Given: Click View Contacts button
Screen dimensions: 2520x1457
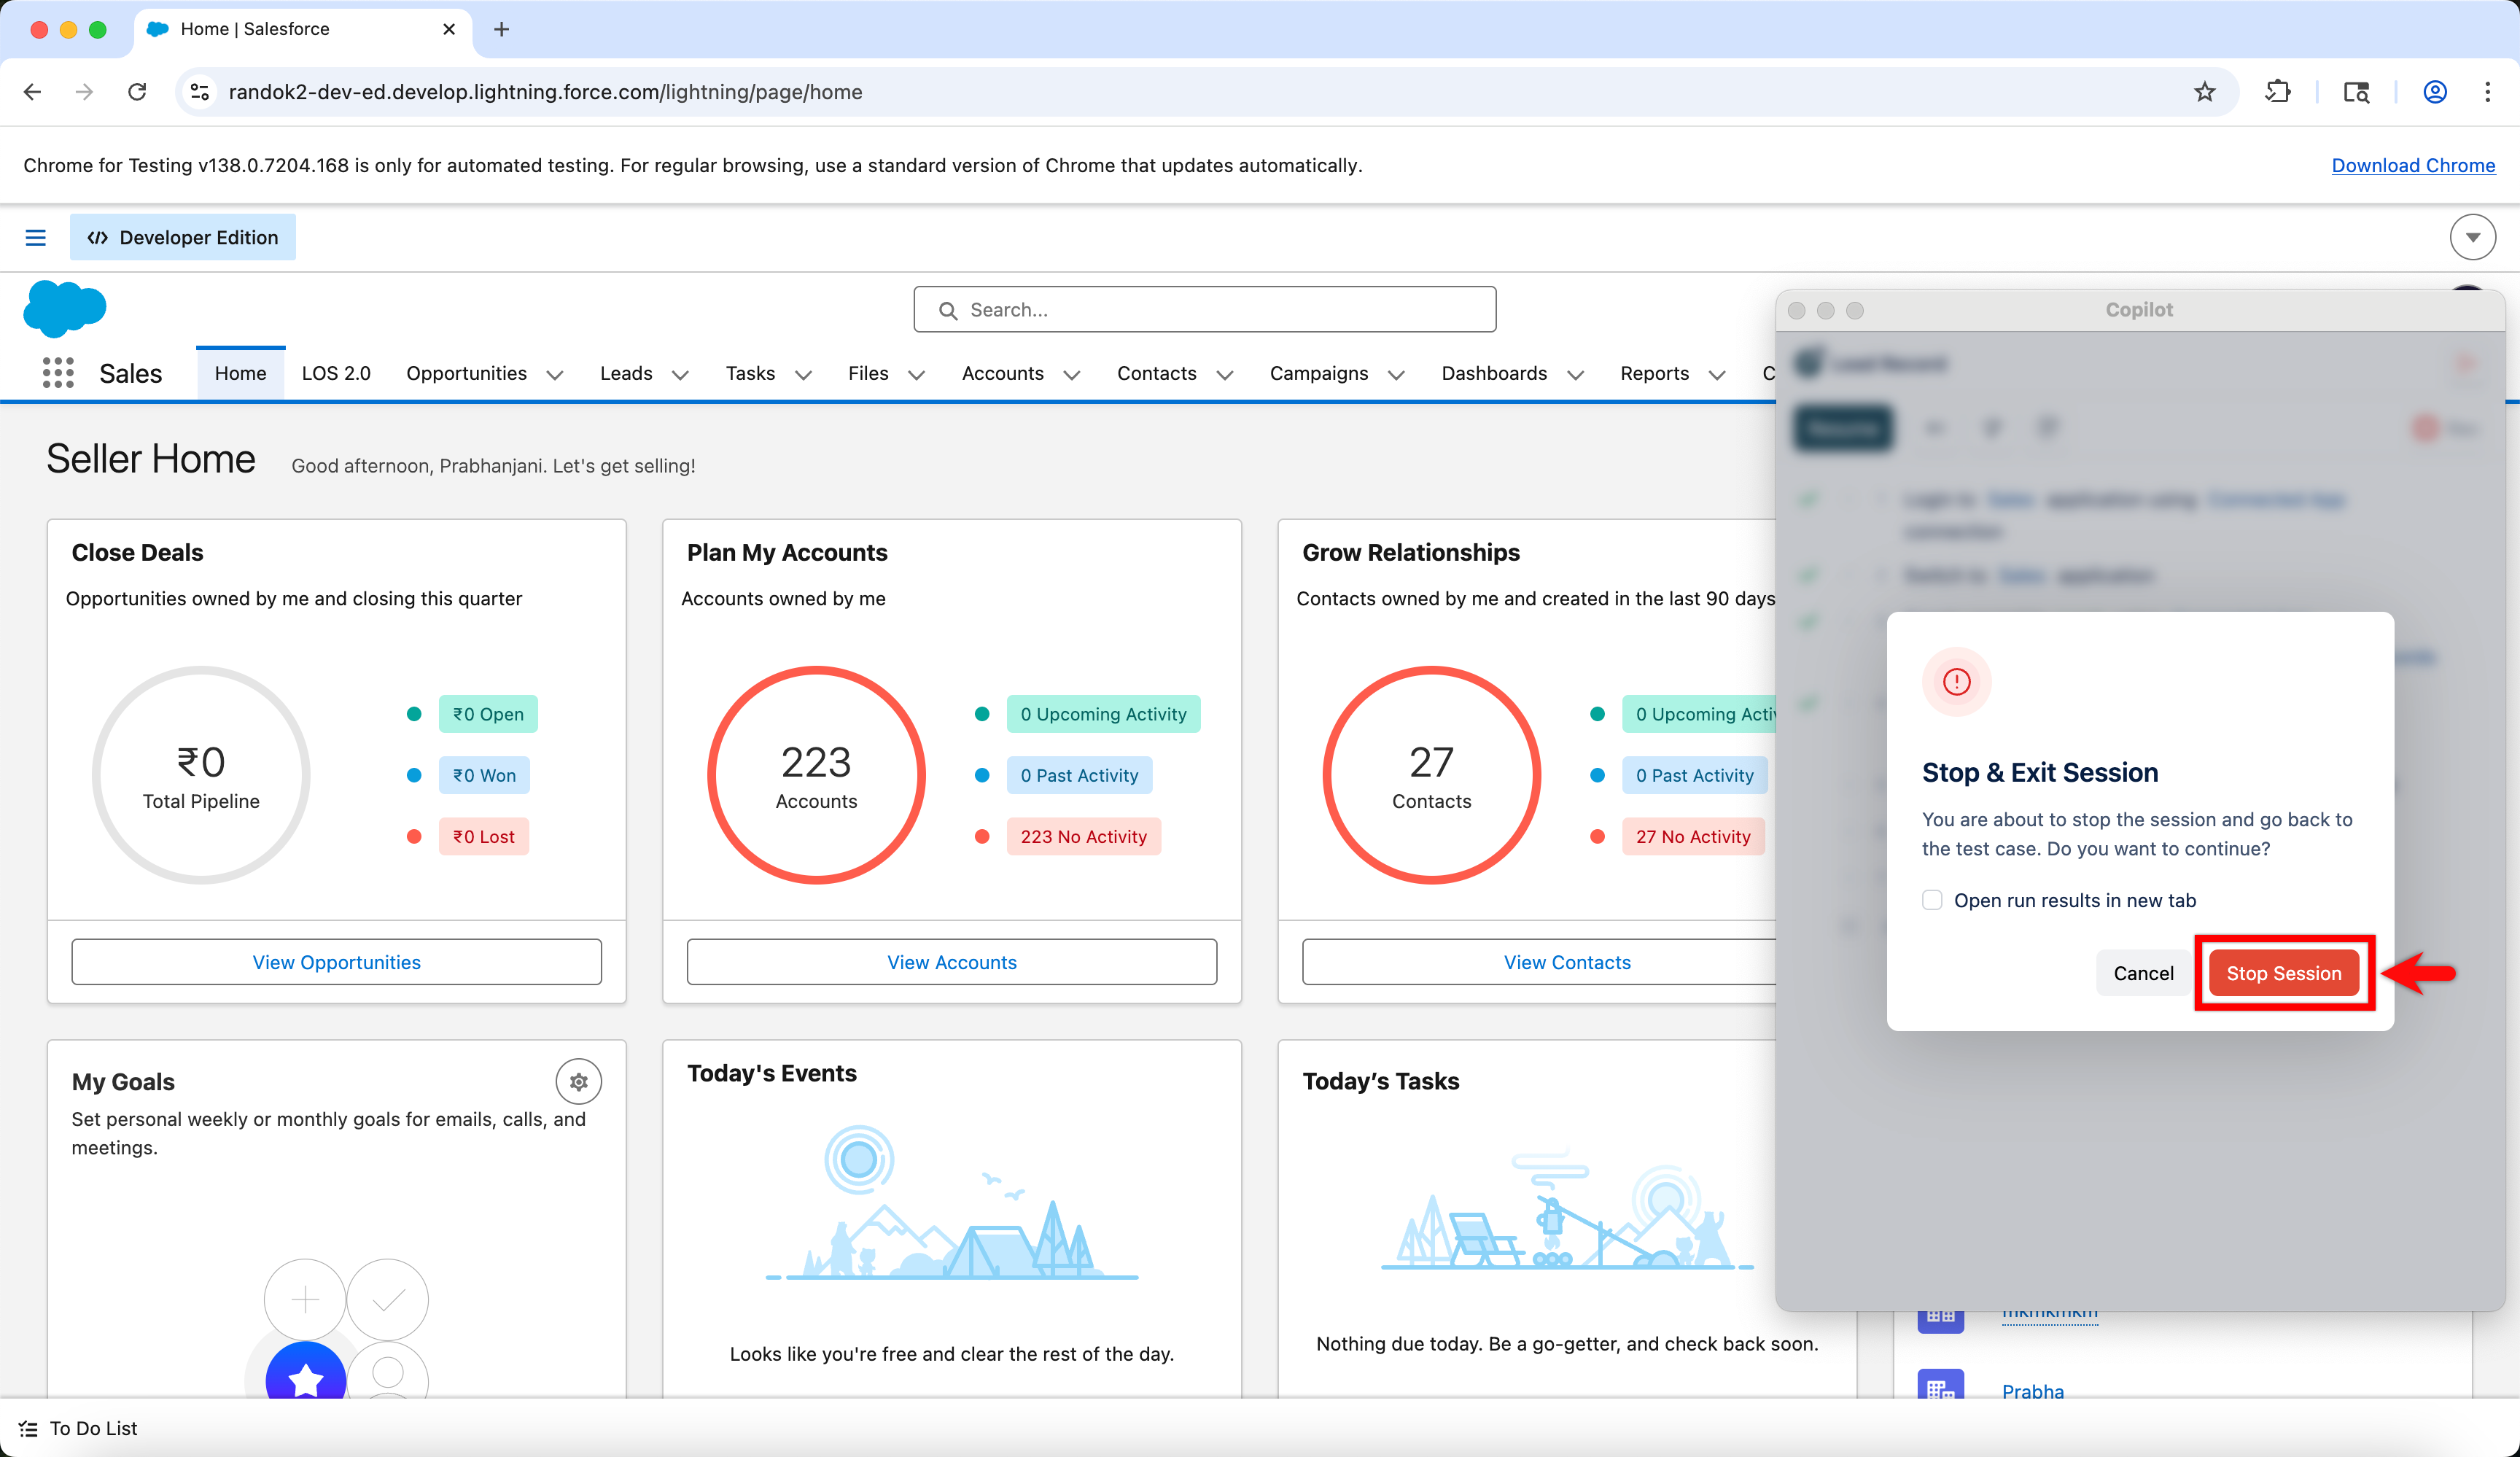Looking at the screenshot, I should pos(1567,962).
